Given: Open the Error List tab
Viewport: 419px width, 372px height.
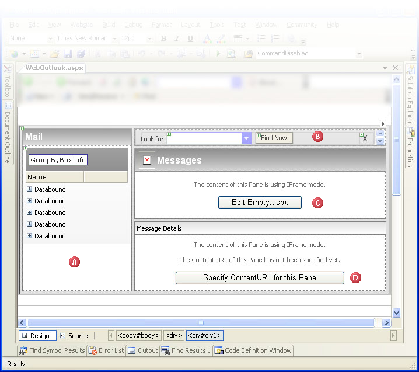Looking at the screenshot, I should [x=106, y=350].
